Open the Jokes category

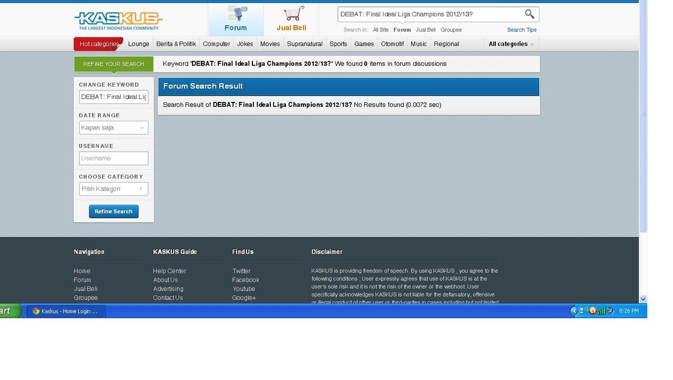tap(245, 44)
